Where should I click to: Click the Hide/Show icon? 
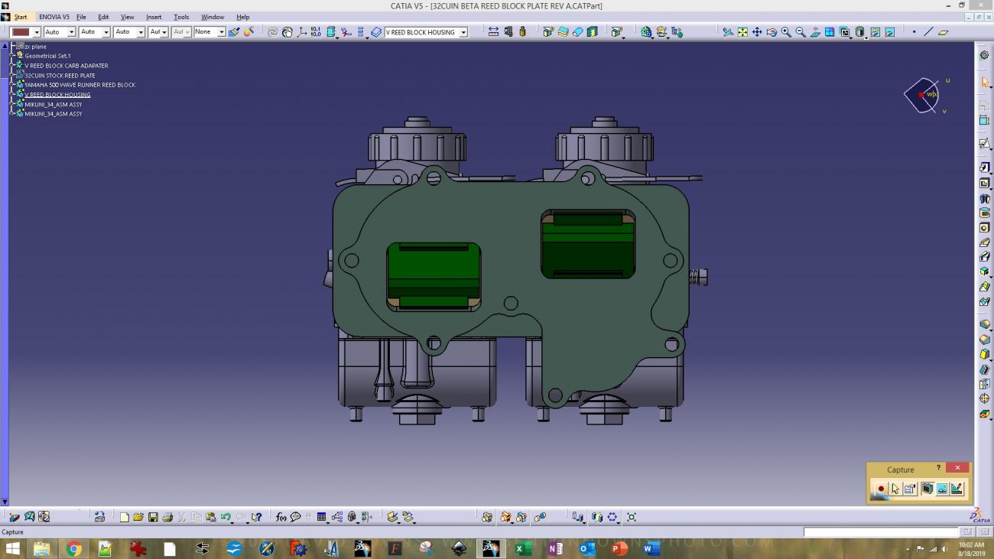(875, 32)
